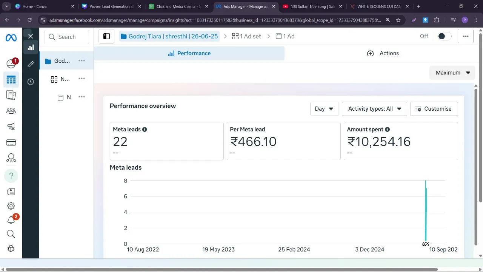Open the Campaigns table icon in sidebar

(11, 80)
